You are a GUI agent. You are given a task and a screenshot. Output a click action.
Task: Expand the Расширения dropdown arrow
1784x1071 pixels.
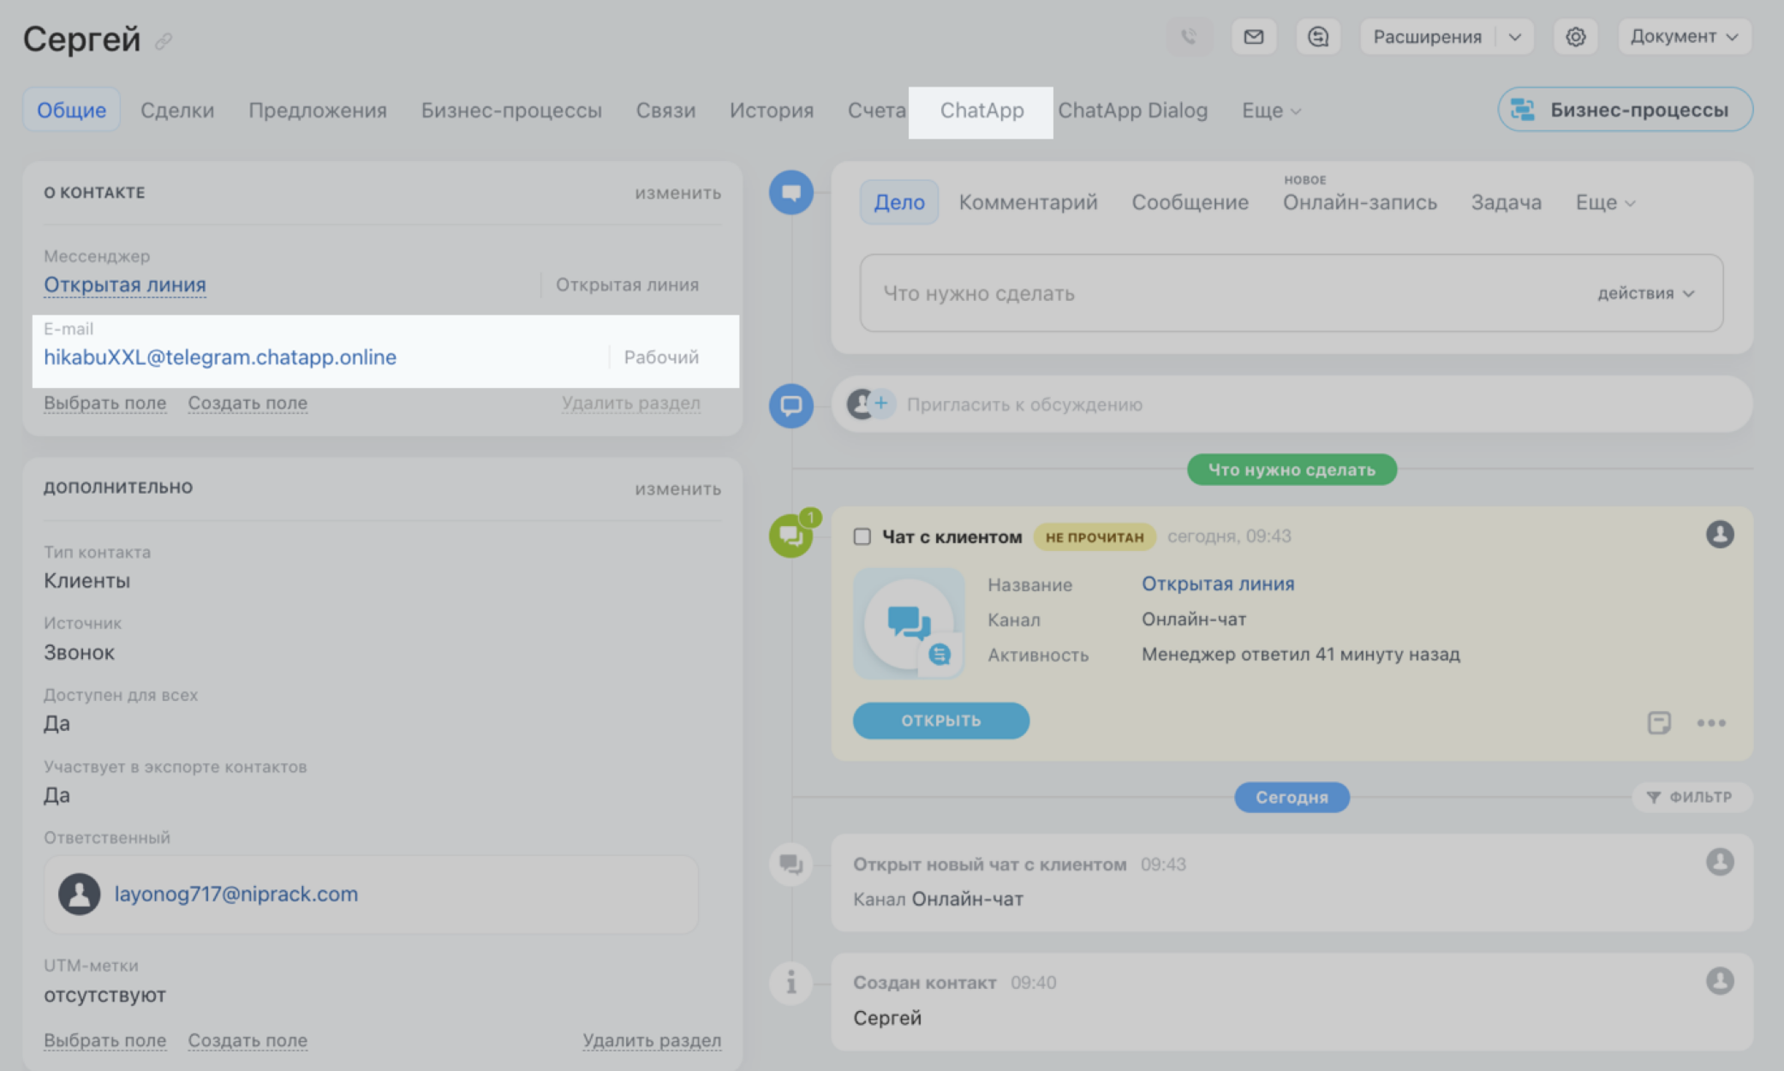click(x=1514, y=37)
